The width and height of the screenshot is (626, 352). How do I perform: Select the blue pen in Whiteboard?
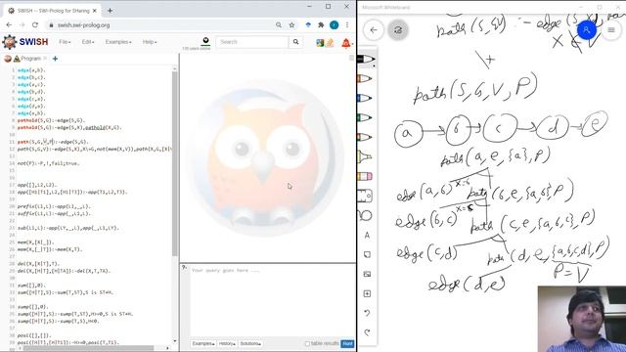pyautogui.click(x=365, y=98)
